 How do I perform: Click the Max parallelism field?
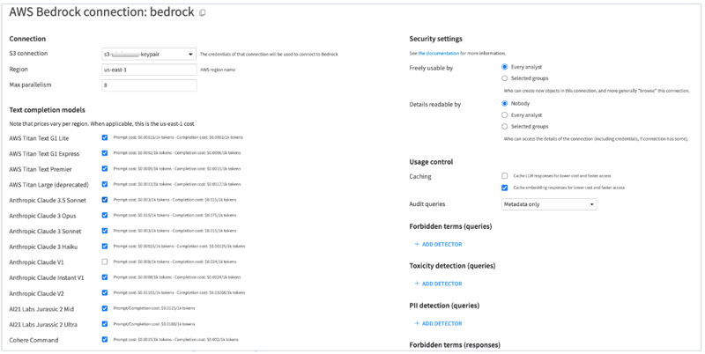[x=149, y=85]
